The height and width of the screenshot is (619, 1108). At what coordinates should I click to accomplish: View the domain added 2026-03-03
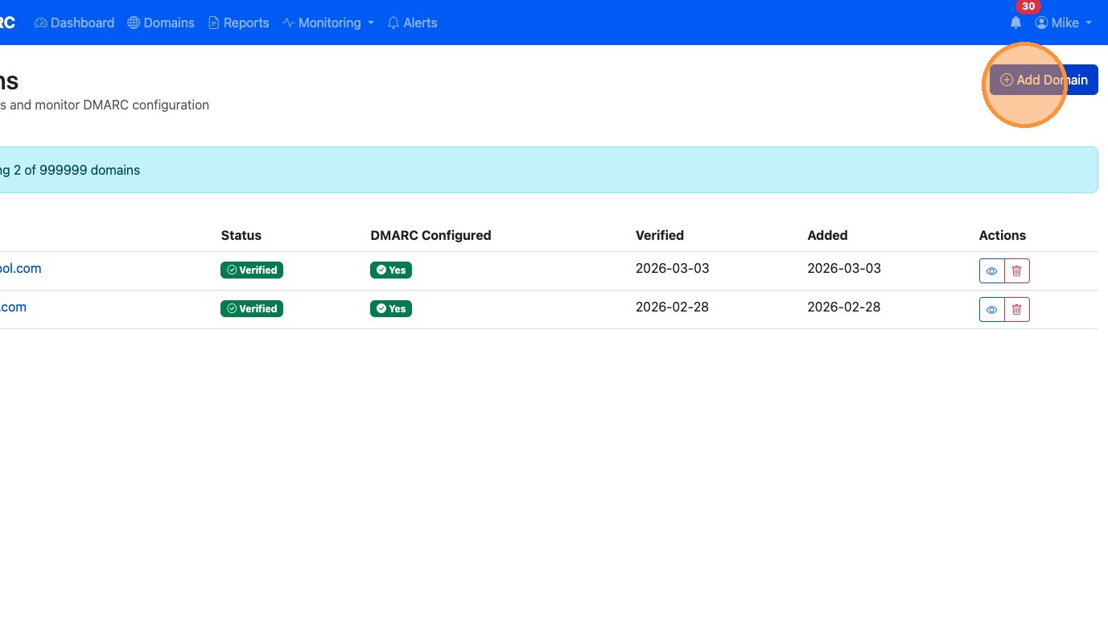click(991, 270)
